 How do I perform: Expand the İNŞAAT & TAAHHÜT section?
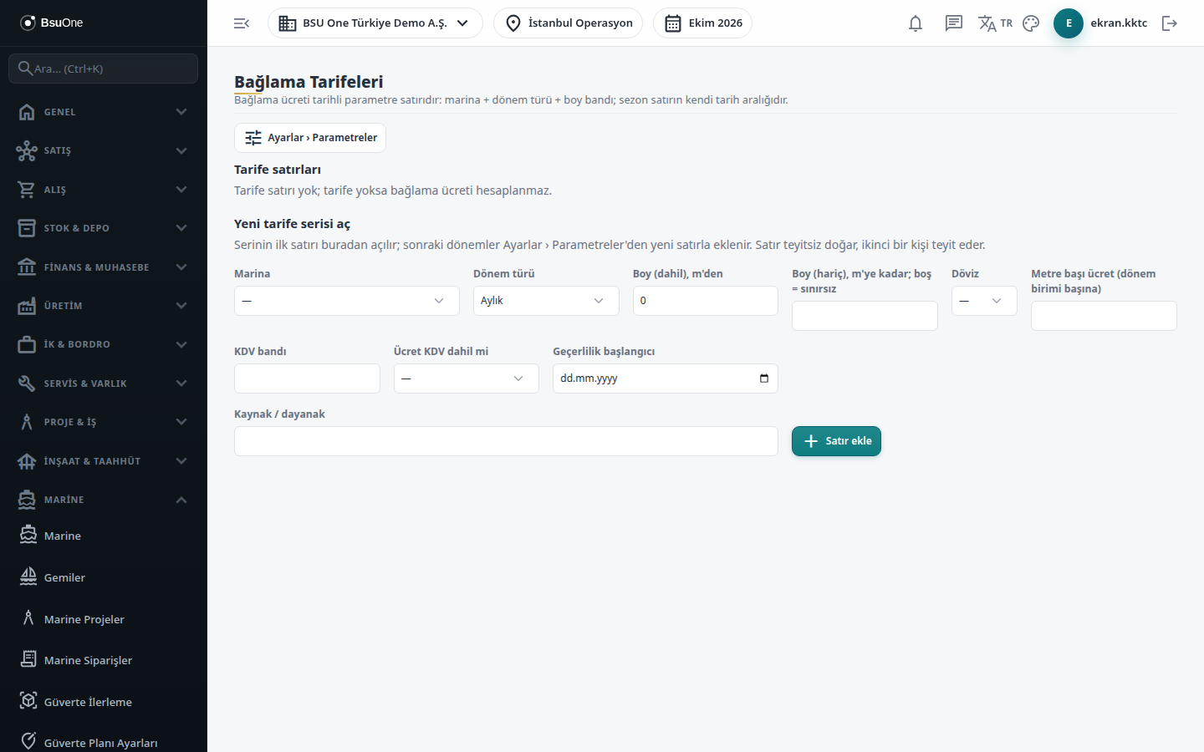pos(104,461)
